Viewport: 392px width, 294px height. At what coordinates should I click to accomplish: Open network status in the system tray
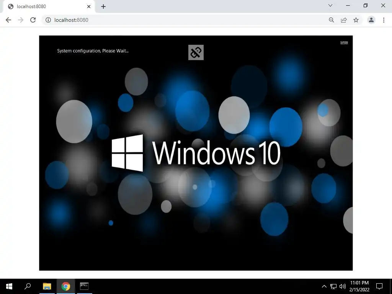[333, 286]
